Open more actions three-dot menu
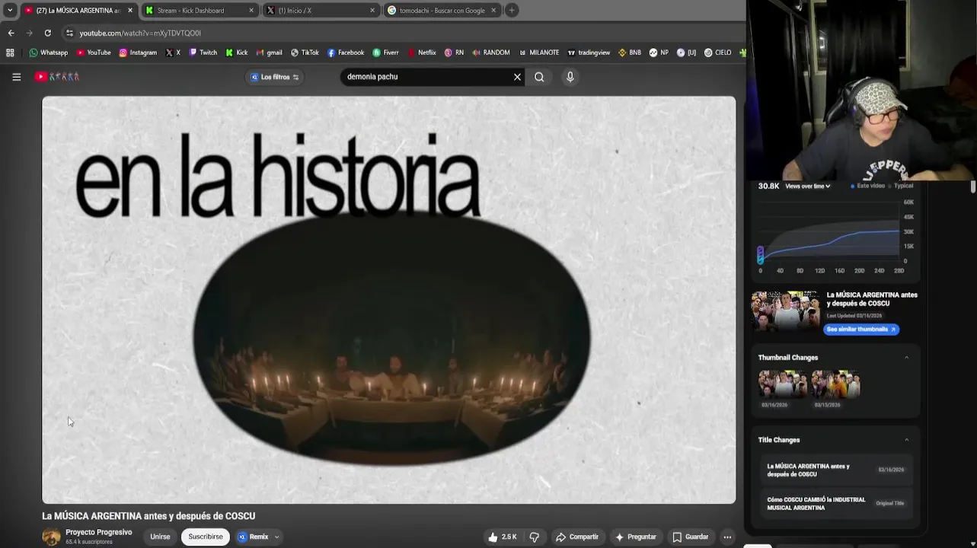This screenshot has height=548, width=977. pyautogui.click(x=727, y=537)
